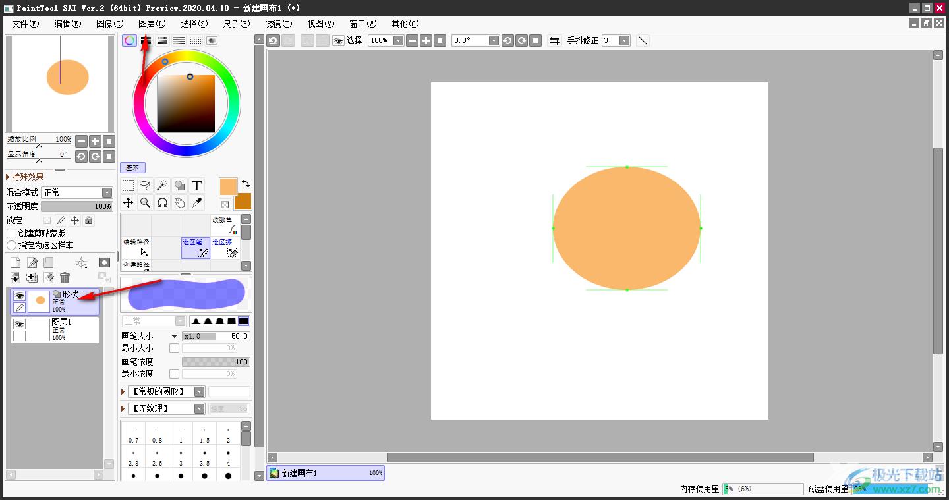Rotate canvas view counterclockwise in toolbar

(x=507, y=40)
